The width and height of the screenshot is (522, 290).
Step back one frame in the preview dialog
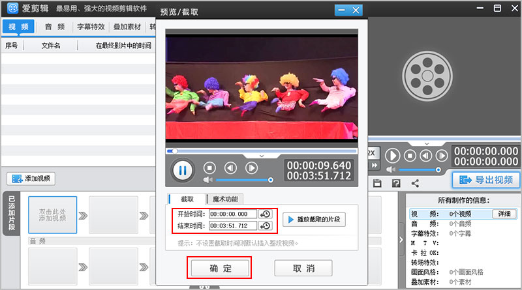coord(230,167)
